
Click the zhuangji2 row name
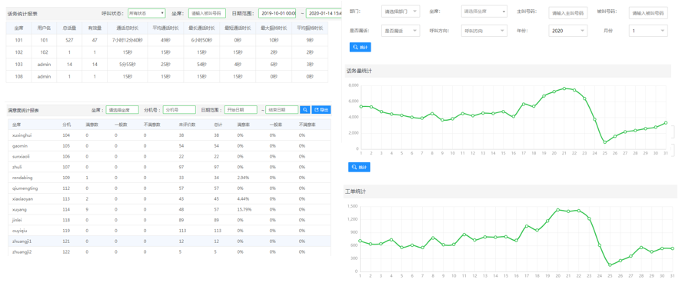click(22, 251)
